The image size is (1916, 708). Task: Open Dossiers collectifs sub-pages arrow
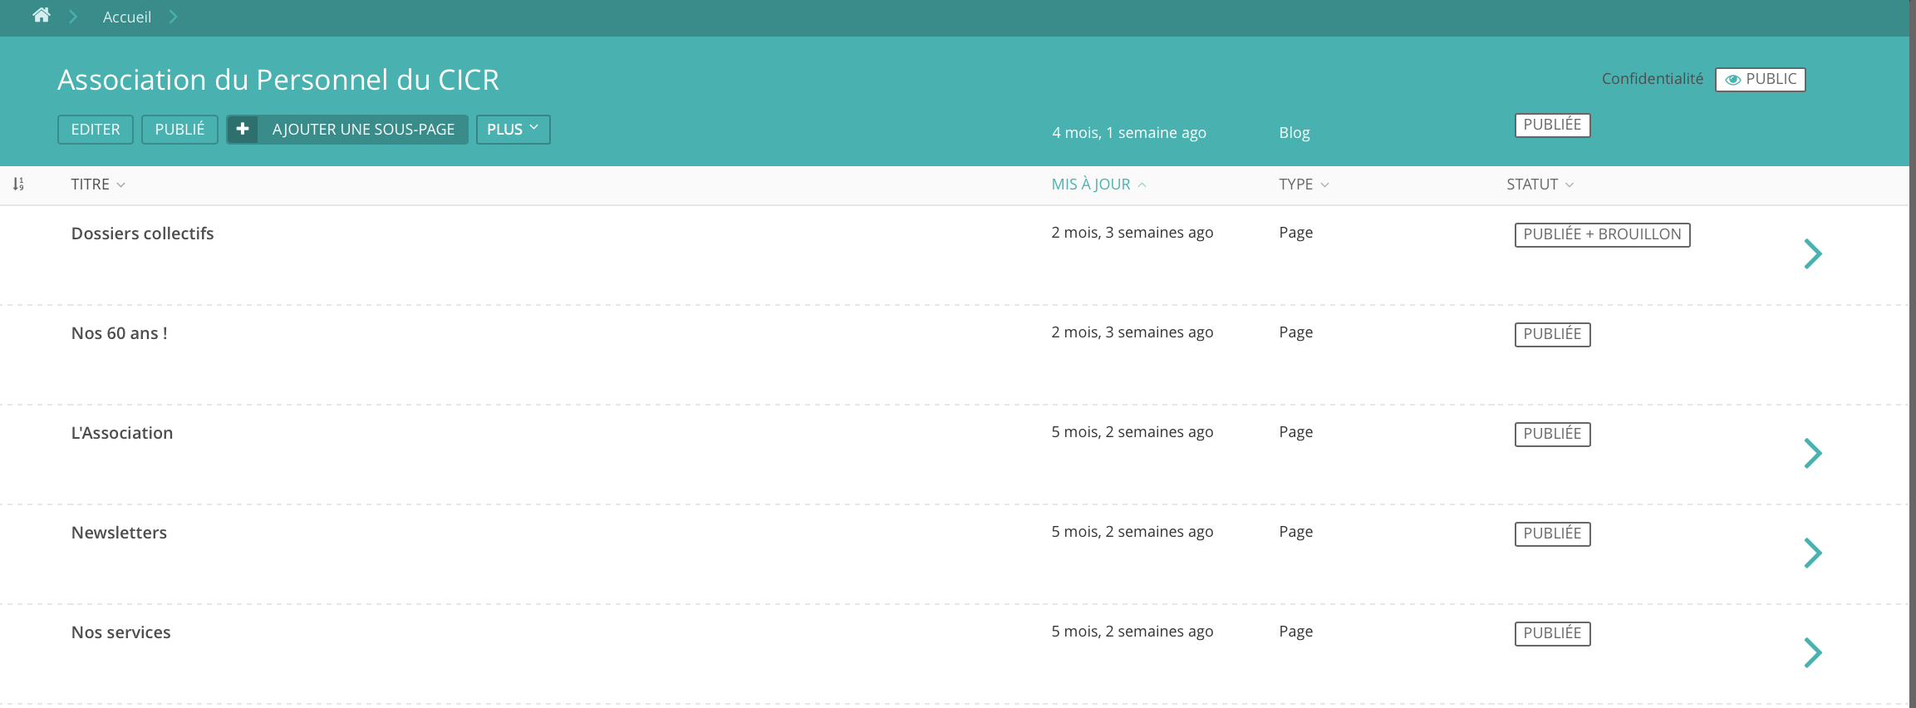tap(1812, 253)
